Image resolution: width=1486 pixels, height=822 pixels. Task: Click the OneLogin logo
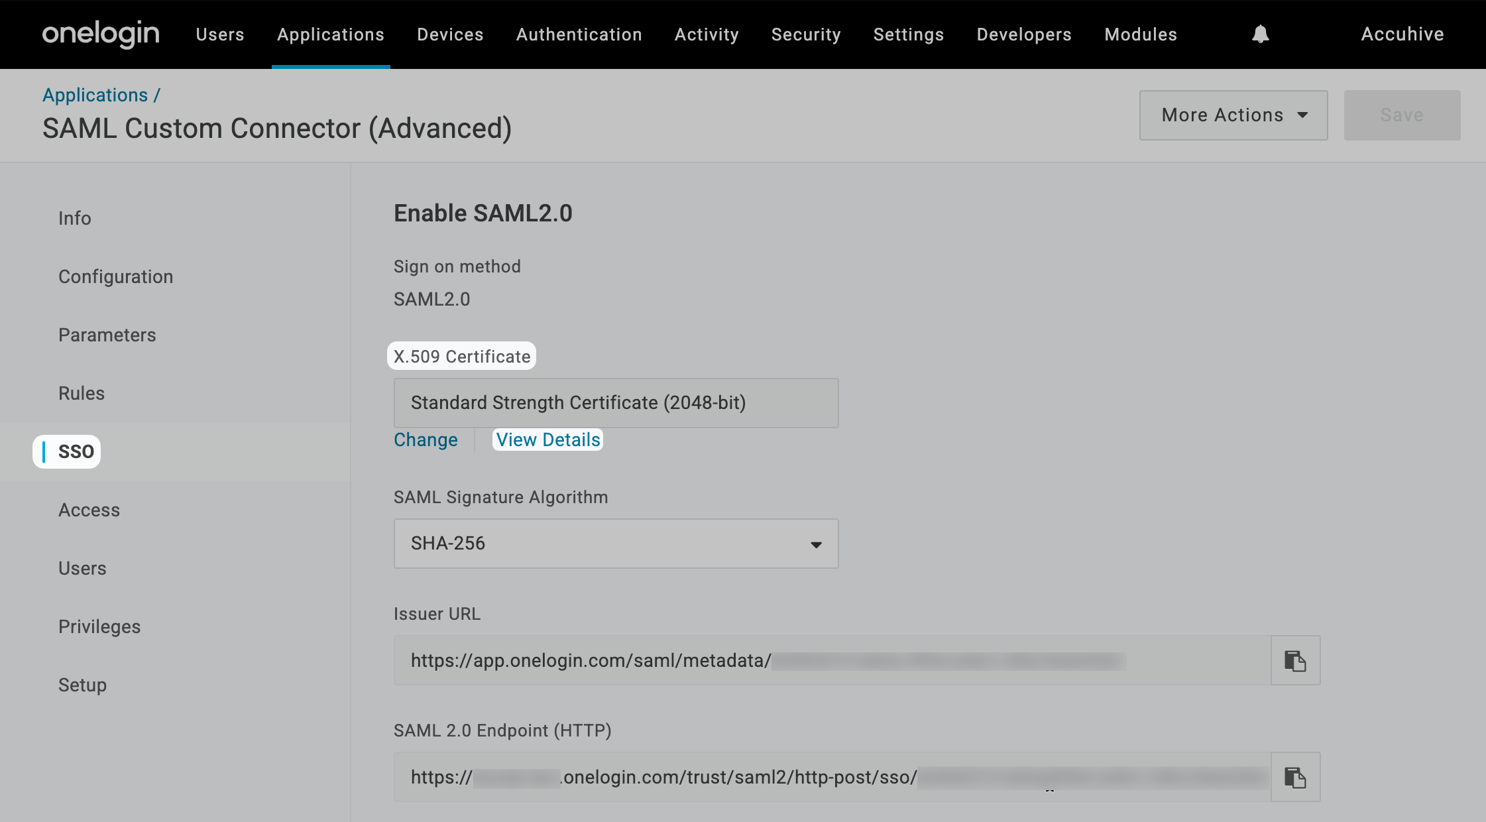click(101, 34)
